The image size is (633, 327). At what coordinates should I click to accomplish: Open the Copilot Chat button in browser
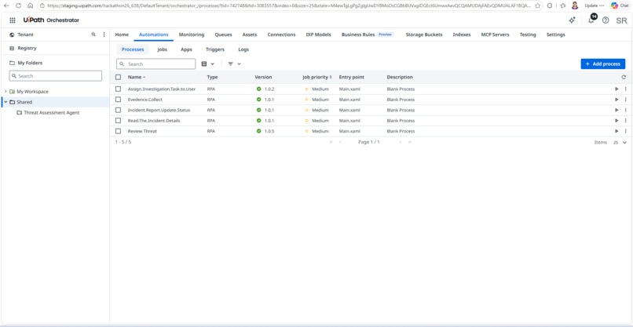[620, 5]
